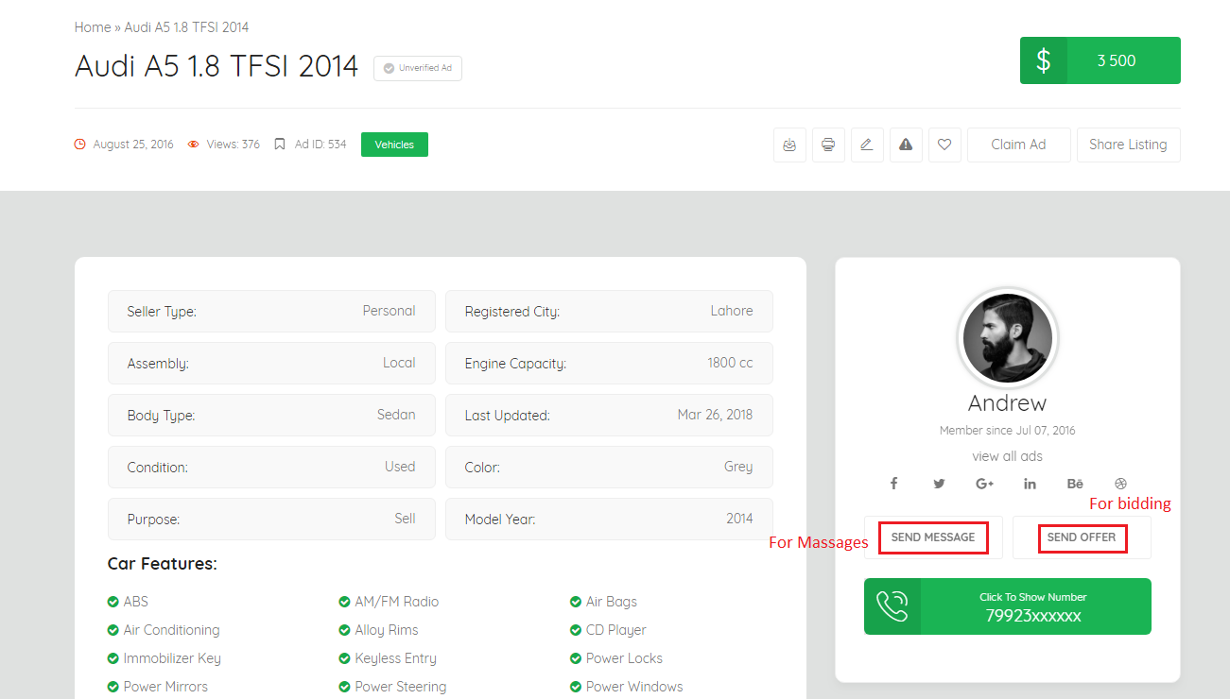This screenshot has width=1230, height=699.
Task: Click the green phone handset icon
Action: [892, 606]
